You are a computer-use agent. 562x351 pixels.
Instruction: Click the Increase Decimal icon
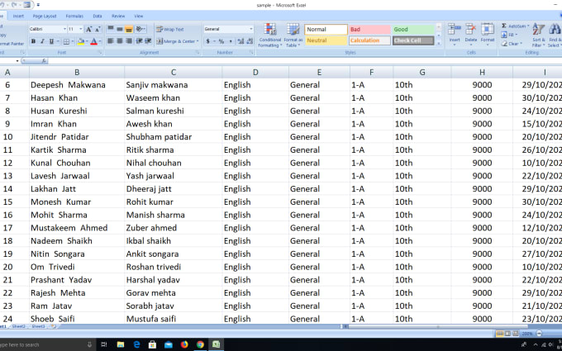pos(241,41)
